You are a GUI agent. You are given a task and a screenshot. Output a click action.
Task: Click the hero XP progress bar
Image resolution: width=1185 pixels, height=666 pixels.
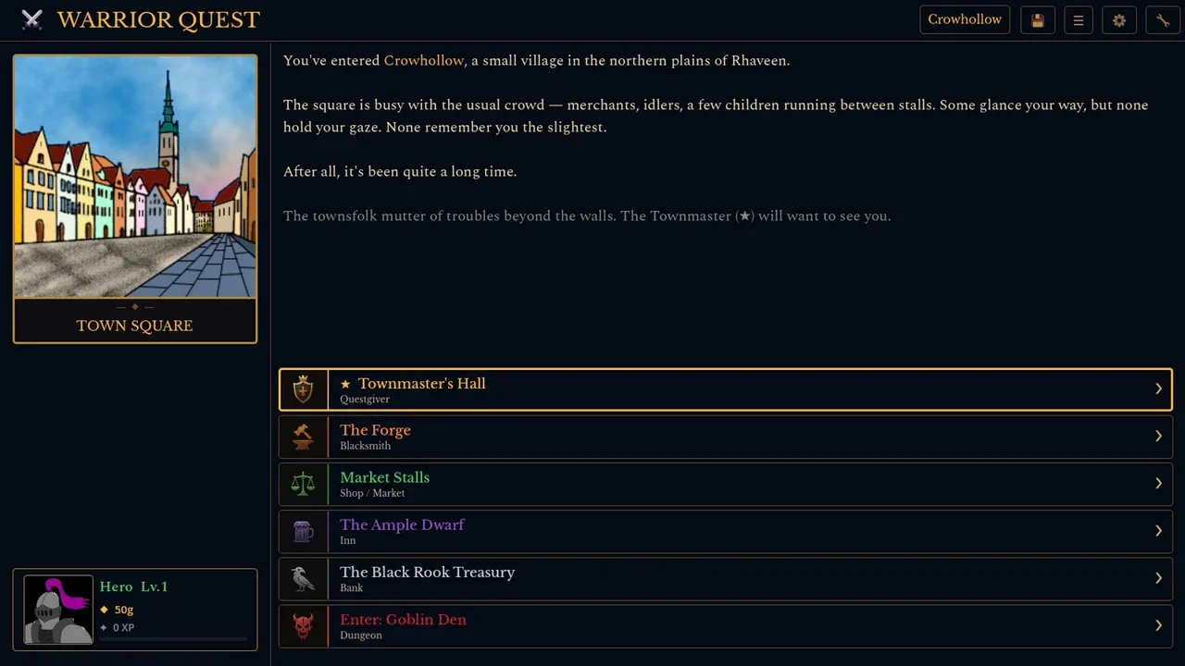pyautogui.click(x=173, y=638)
